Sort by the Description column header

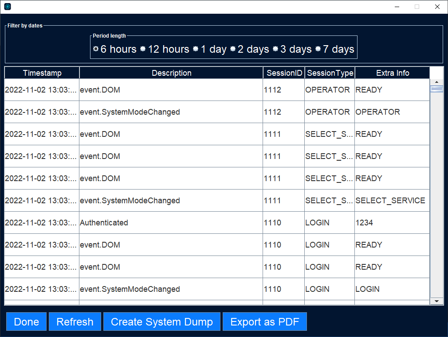(171, 73)
